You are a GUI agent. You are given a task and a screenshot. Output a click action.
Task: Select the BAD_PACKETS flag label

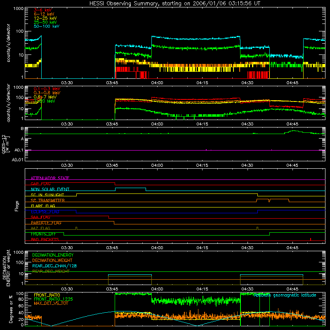[45, 239]
